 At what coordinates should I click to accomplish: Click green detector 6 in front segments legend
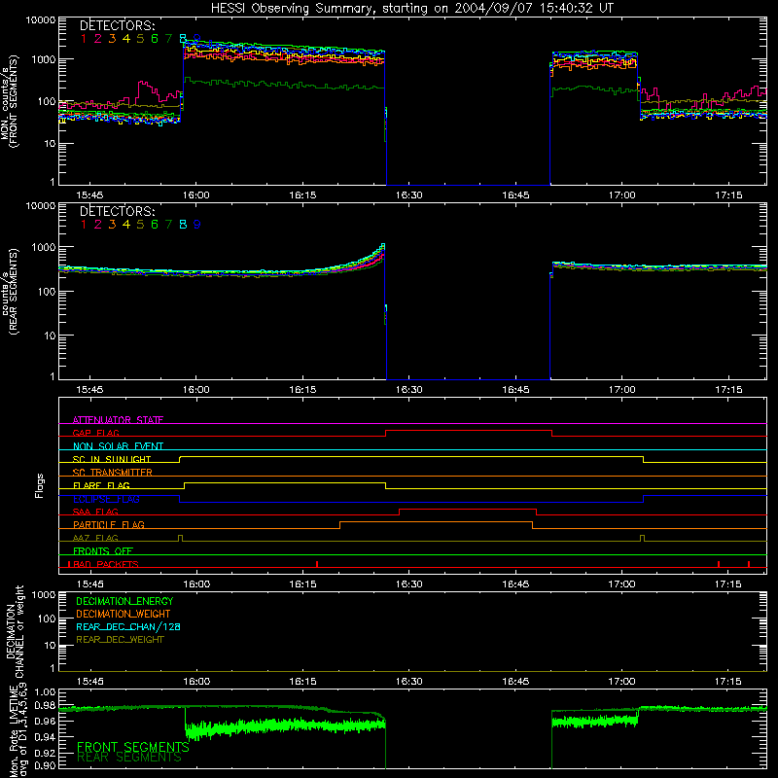coord(155,38)
